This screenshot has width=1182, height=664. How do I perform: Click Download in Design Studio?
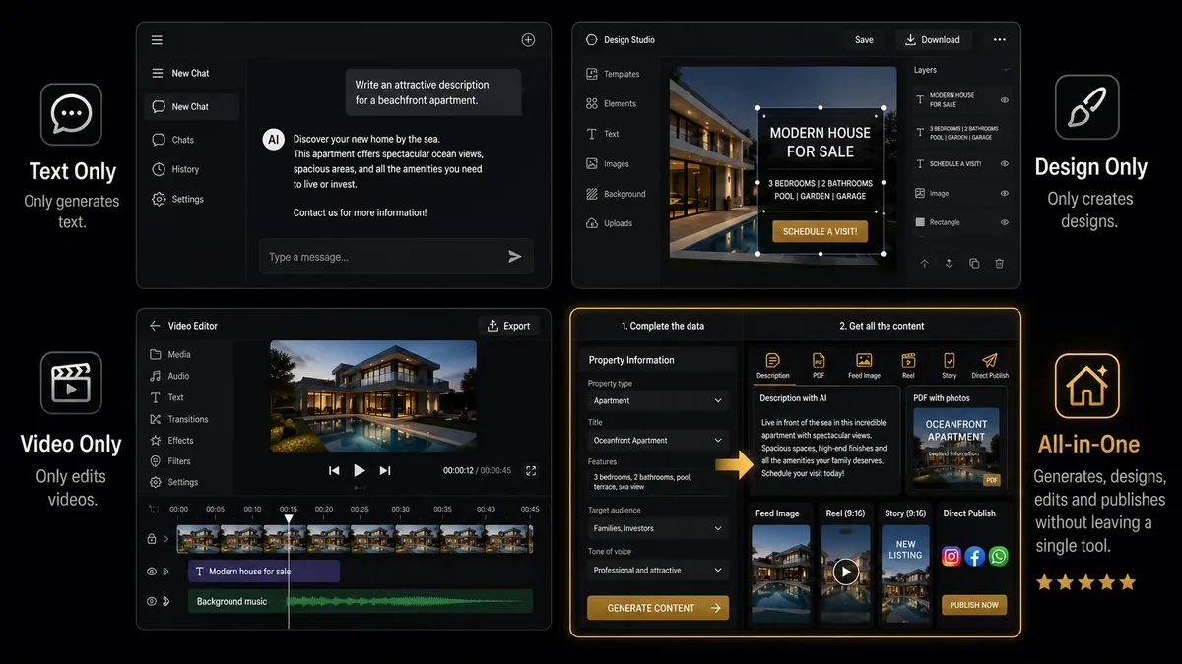coord(933,40)
